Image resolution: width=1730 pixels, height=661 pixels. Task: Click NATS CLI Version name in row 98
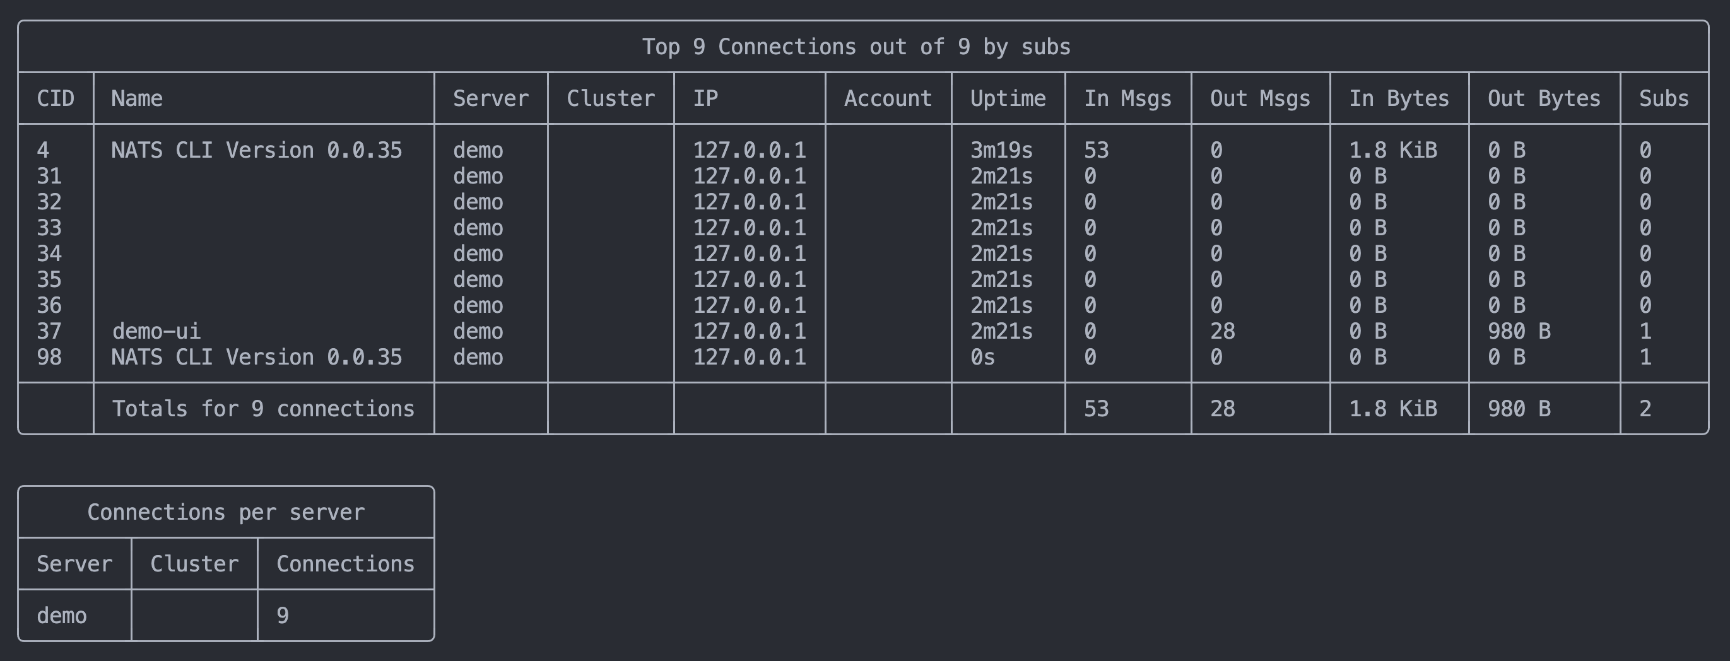[257, 358]
